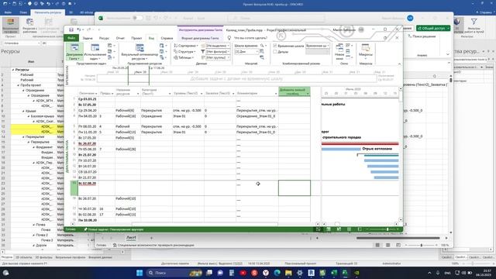The height and width of the screenshot is (279, 496).
Task: Click the vertical scrollbar of the Project task table
Action: (401, 154)
